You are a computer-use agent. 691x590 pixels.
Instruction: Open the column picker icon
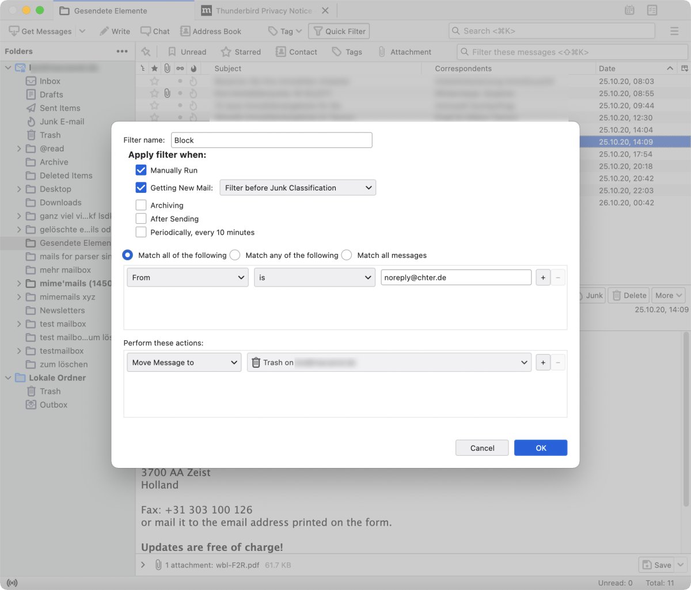[x=684, y=68]
